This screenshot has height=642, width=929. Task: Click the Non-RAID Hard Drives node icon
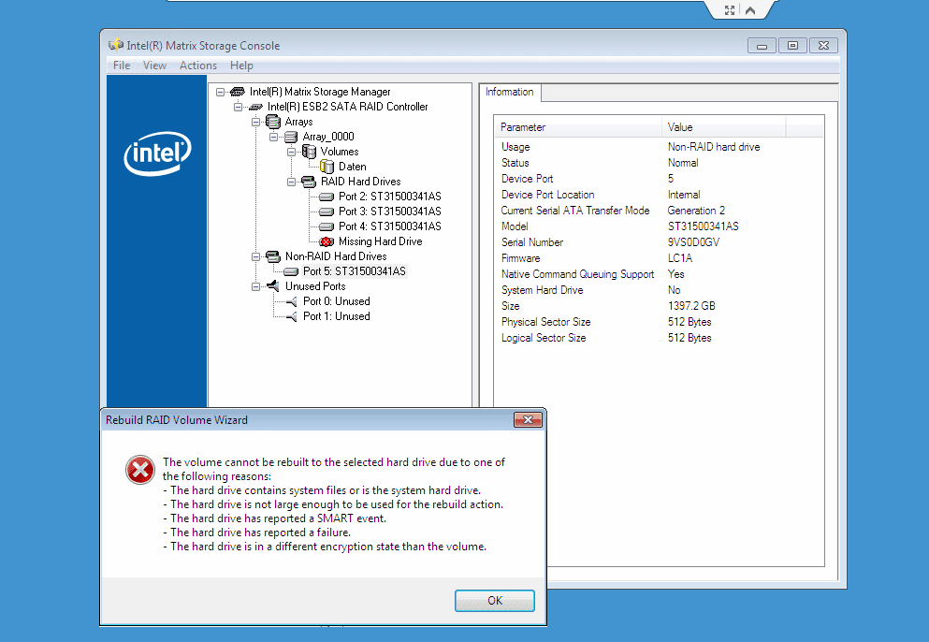(x=273, y=256)
